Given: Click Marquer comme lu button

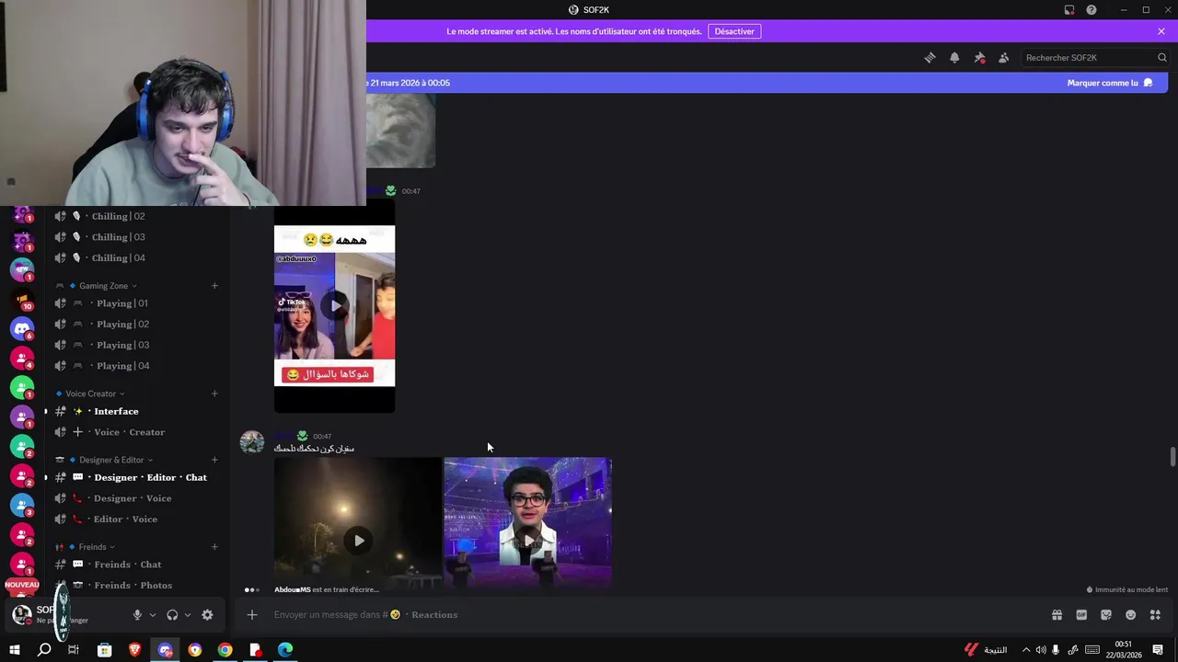Looking at the screenshot, I should [x=1110, y=83].
